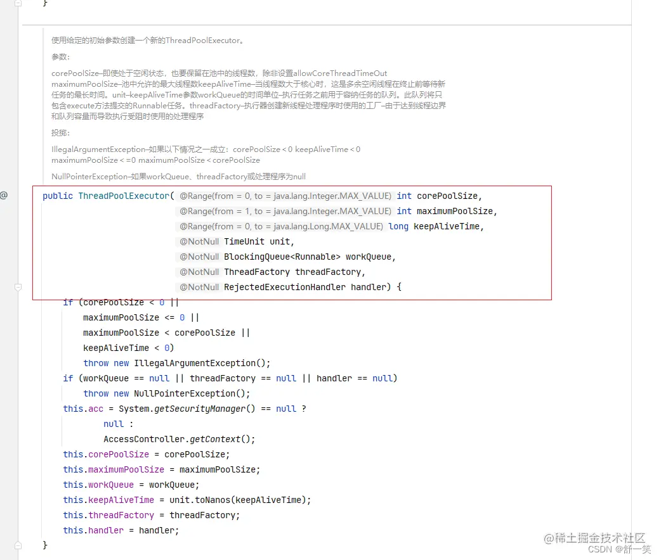This screenshot has width=661, height=560.
Task: Click the BlockingQueue<Runnable> type
Action: (282, 257)
